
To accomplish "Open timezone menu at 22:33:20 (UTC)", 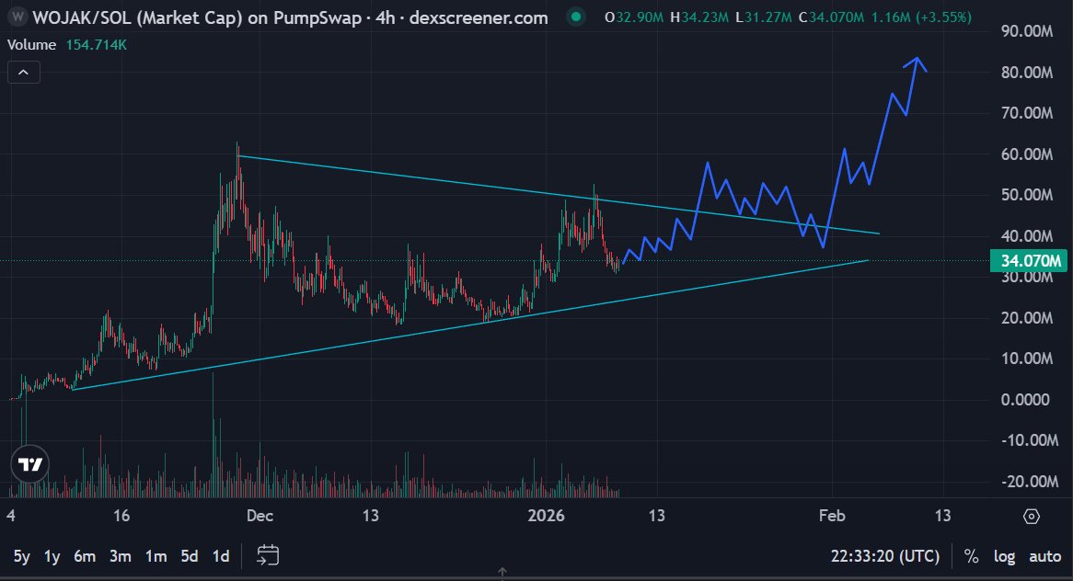I will point(885,556).
